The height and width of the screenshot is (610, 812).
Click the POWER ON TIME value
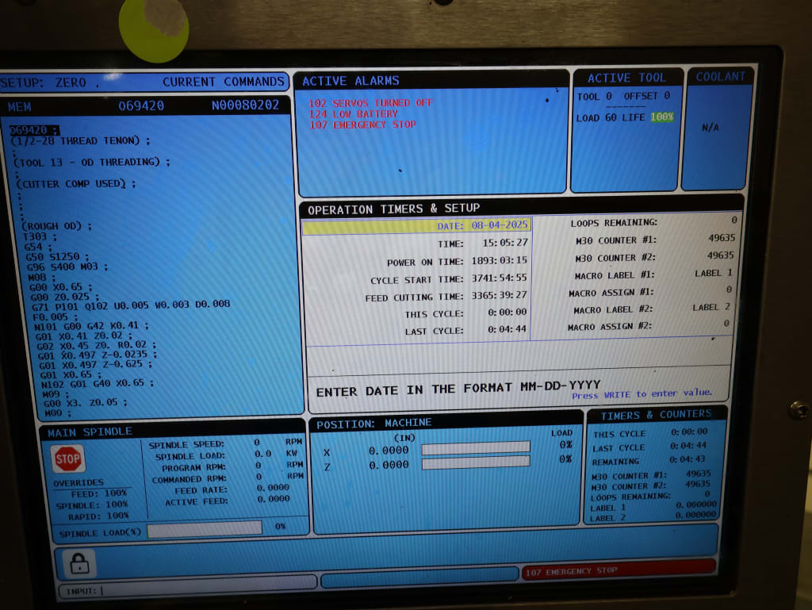(499, 260)
